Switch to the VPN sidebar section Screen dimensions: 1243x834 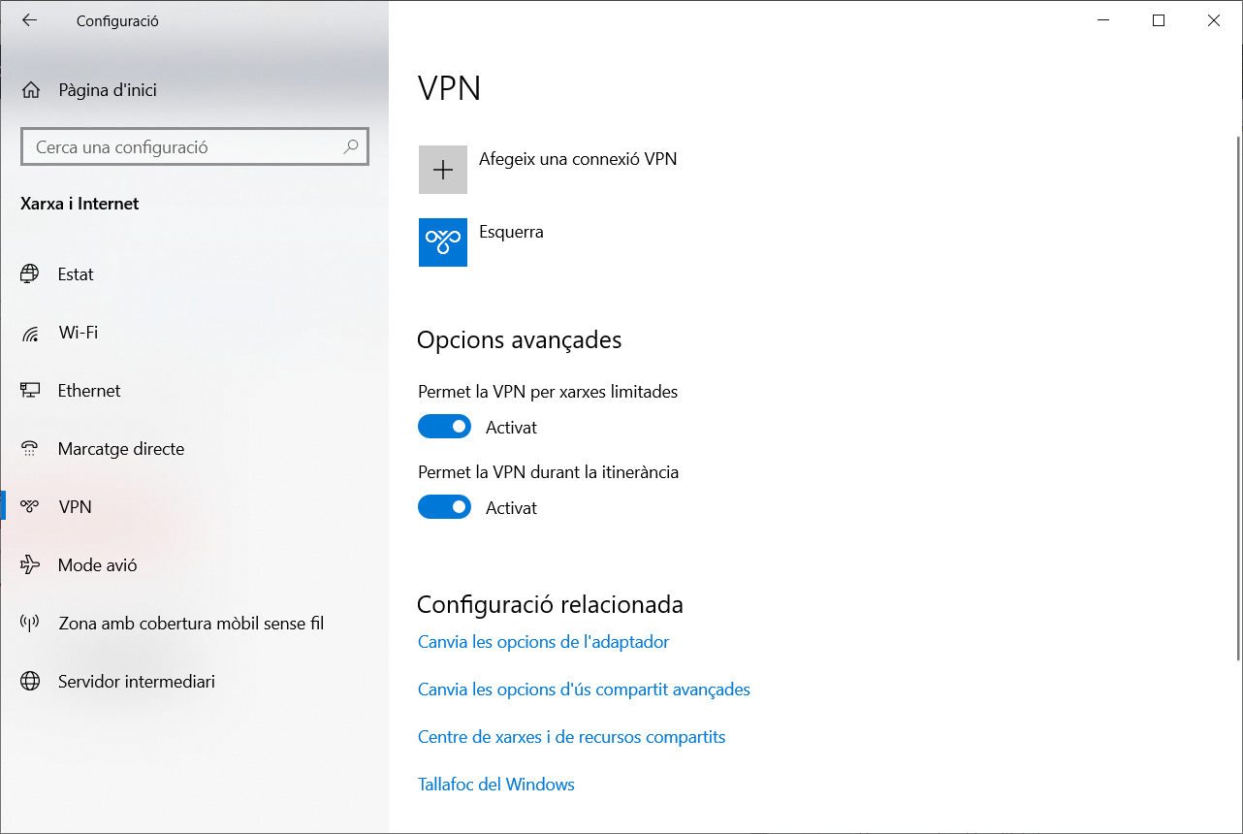(x=75, y=507)
